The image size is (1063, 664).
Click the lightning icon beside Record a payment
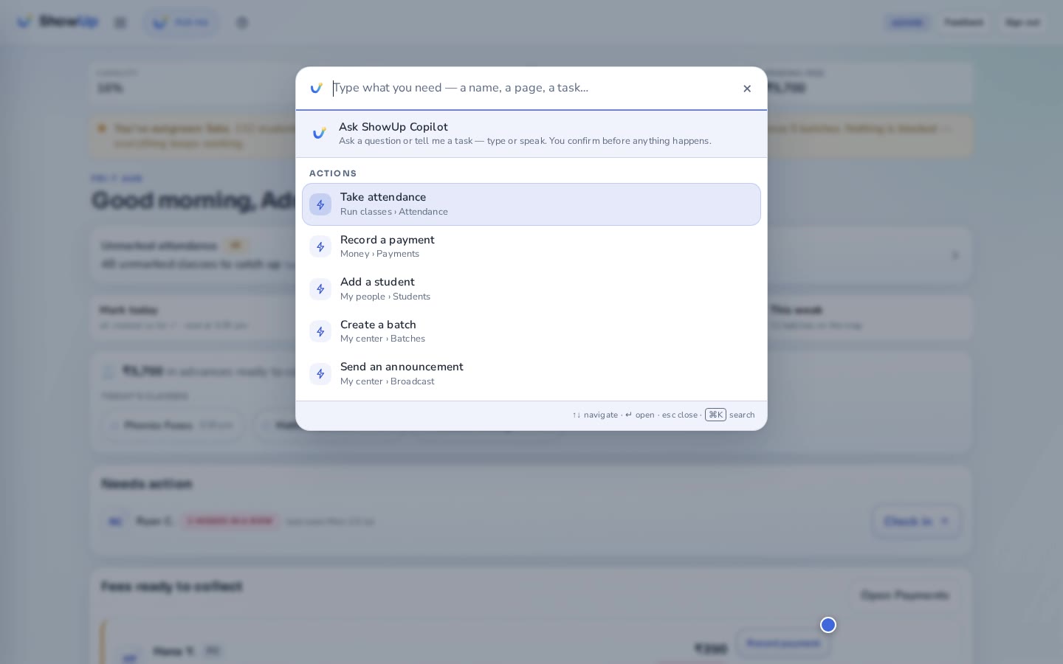tap(320, 247)
